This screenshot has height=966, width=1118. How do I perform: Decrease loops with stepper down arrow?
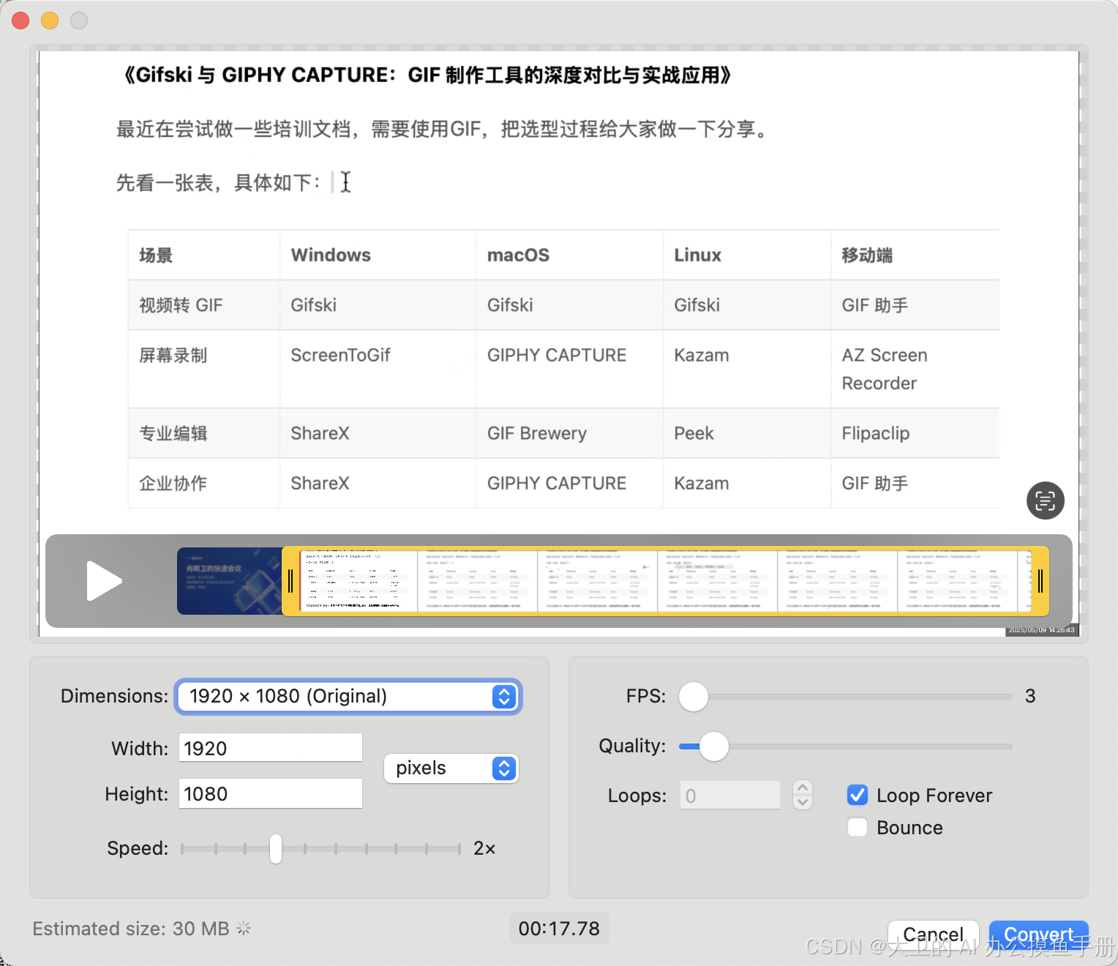[x=803, y=803]
